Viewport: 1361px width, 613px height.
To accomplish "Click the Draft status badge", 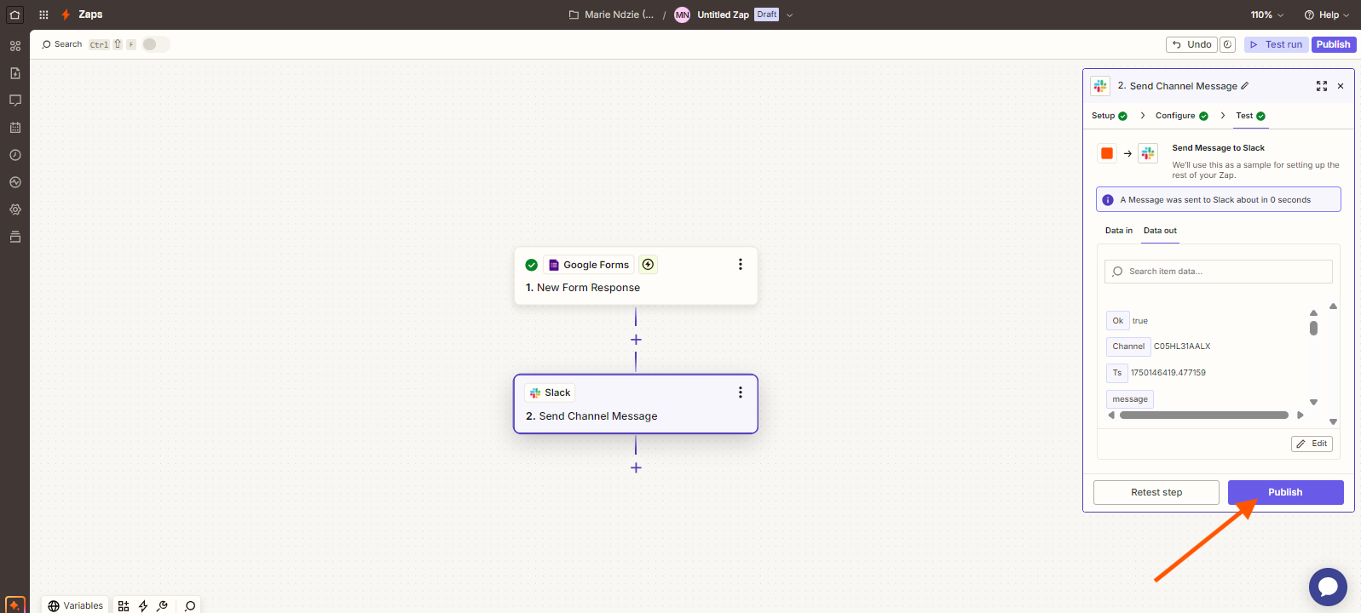I will [x=766, y=14].
